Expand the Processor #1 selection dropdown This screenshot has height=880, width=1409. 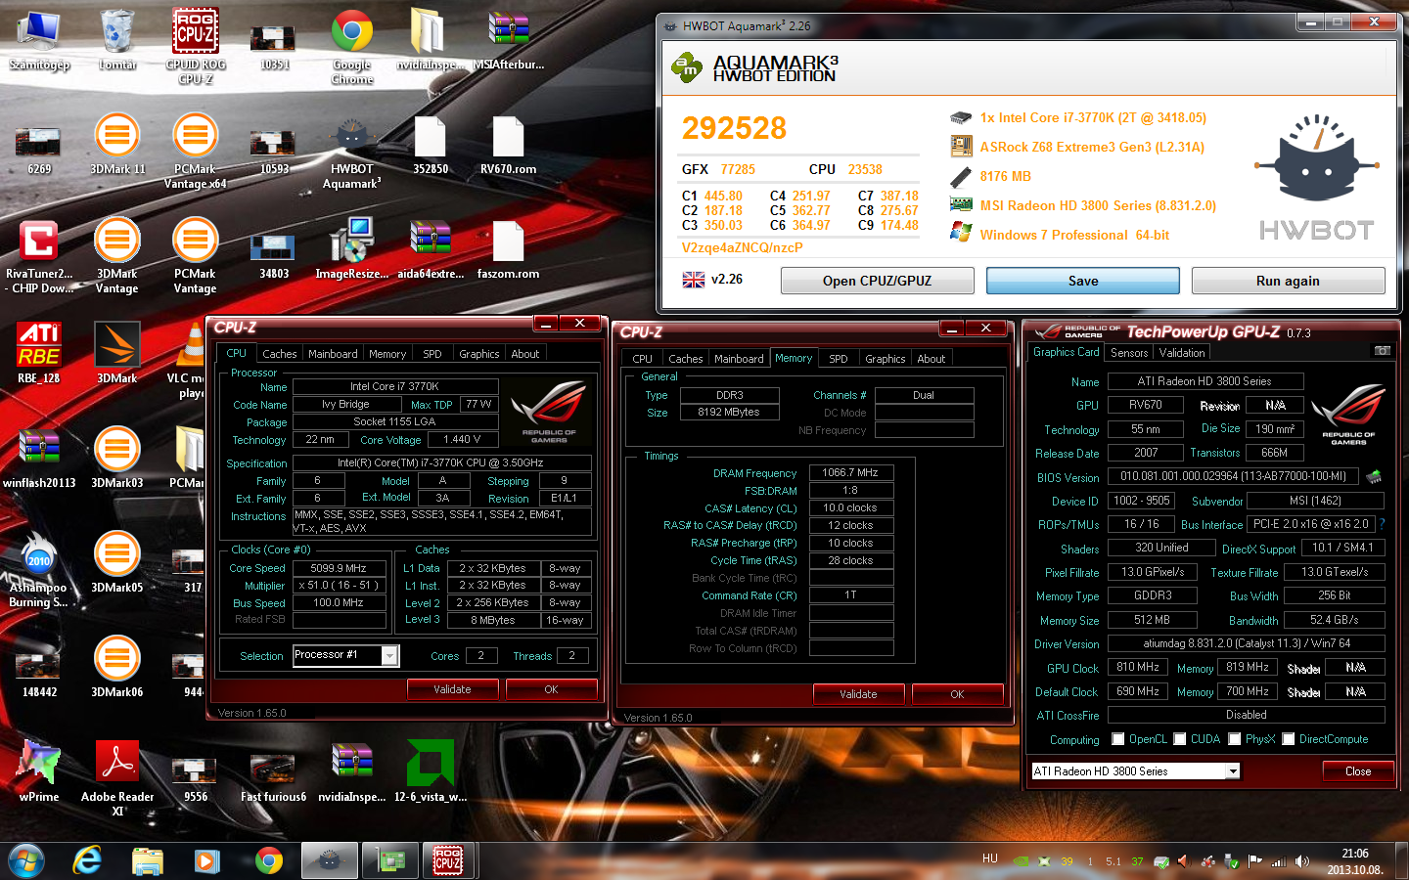coord(389,656)
